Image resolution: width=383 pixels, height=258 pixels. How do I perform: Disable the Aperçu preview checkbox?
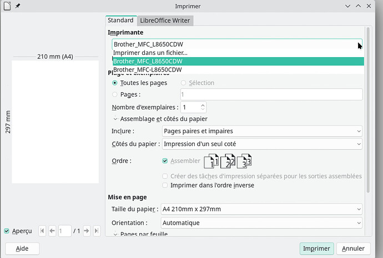click(7, 231)
